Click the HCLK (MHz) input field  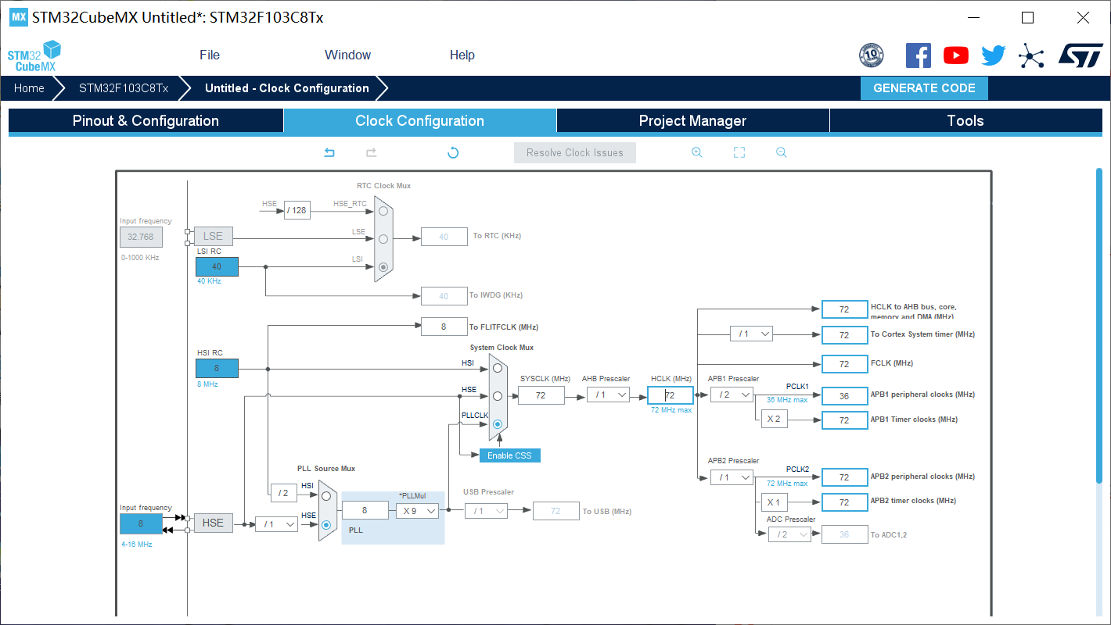(671, 395)
